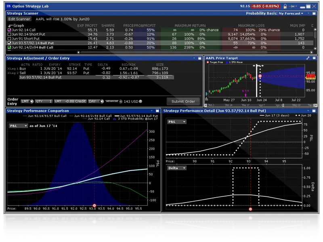Uncheck the Jun 92.14/2x94 Bull Call checkbox
Screen dimensions: 323x242
point(9,47)
